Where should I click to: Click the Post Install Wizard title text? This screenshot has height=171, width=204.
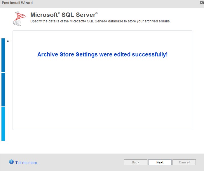click(x=17, y=3)
